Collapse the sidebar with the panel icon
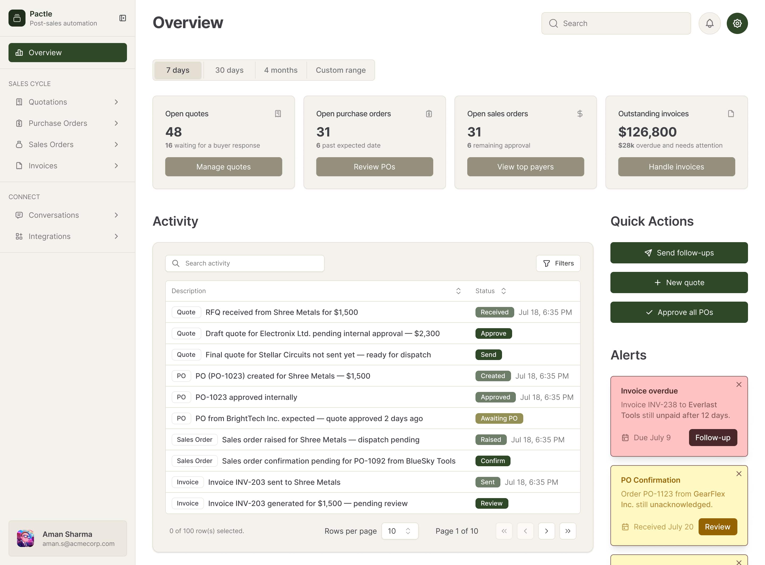Screen dimensions: 765x565 (x=123, y=18)
